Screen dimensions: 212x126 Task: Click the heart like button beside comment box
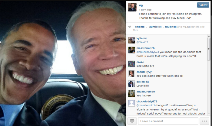coord(132,121)
